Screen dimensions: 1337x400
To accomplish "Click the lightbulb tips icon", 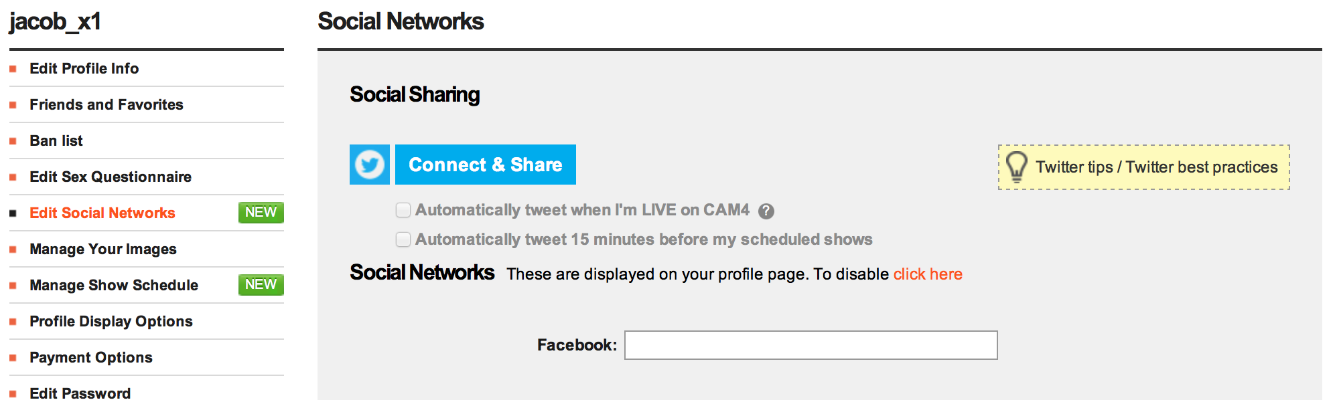I will pos(1016,167).
